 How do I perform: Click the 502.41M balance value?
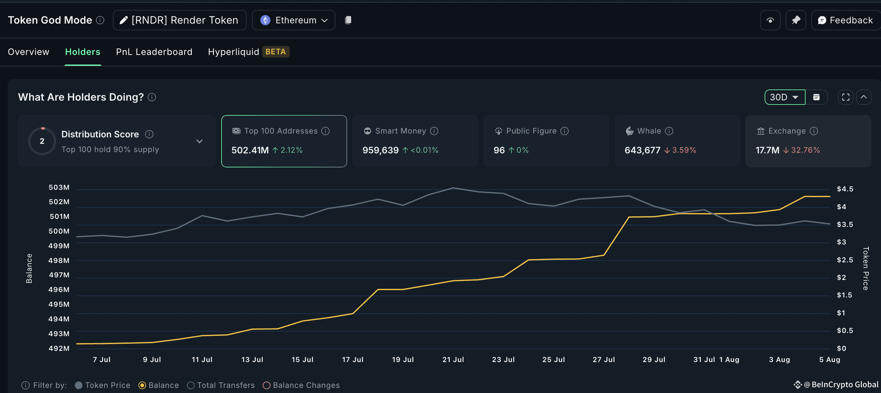(x=250, y=150)
